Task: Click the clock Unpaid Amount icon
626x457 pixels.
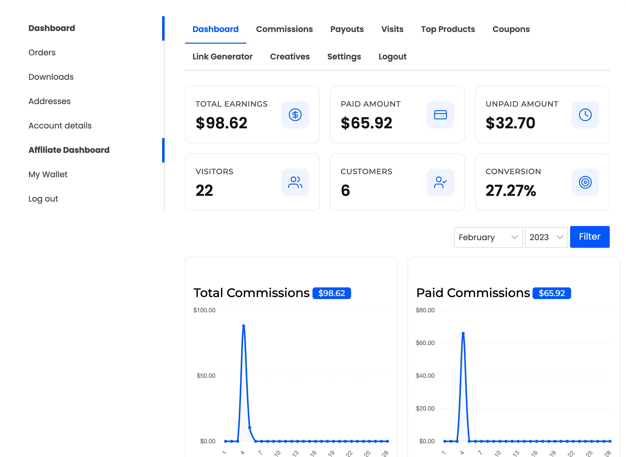Action: coord(585,115)
